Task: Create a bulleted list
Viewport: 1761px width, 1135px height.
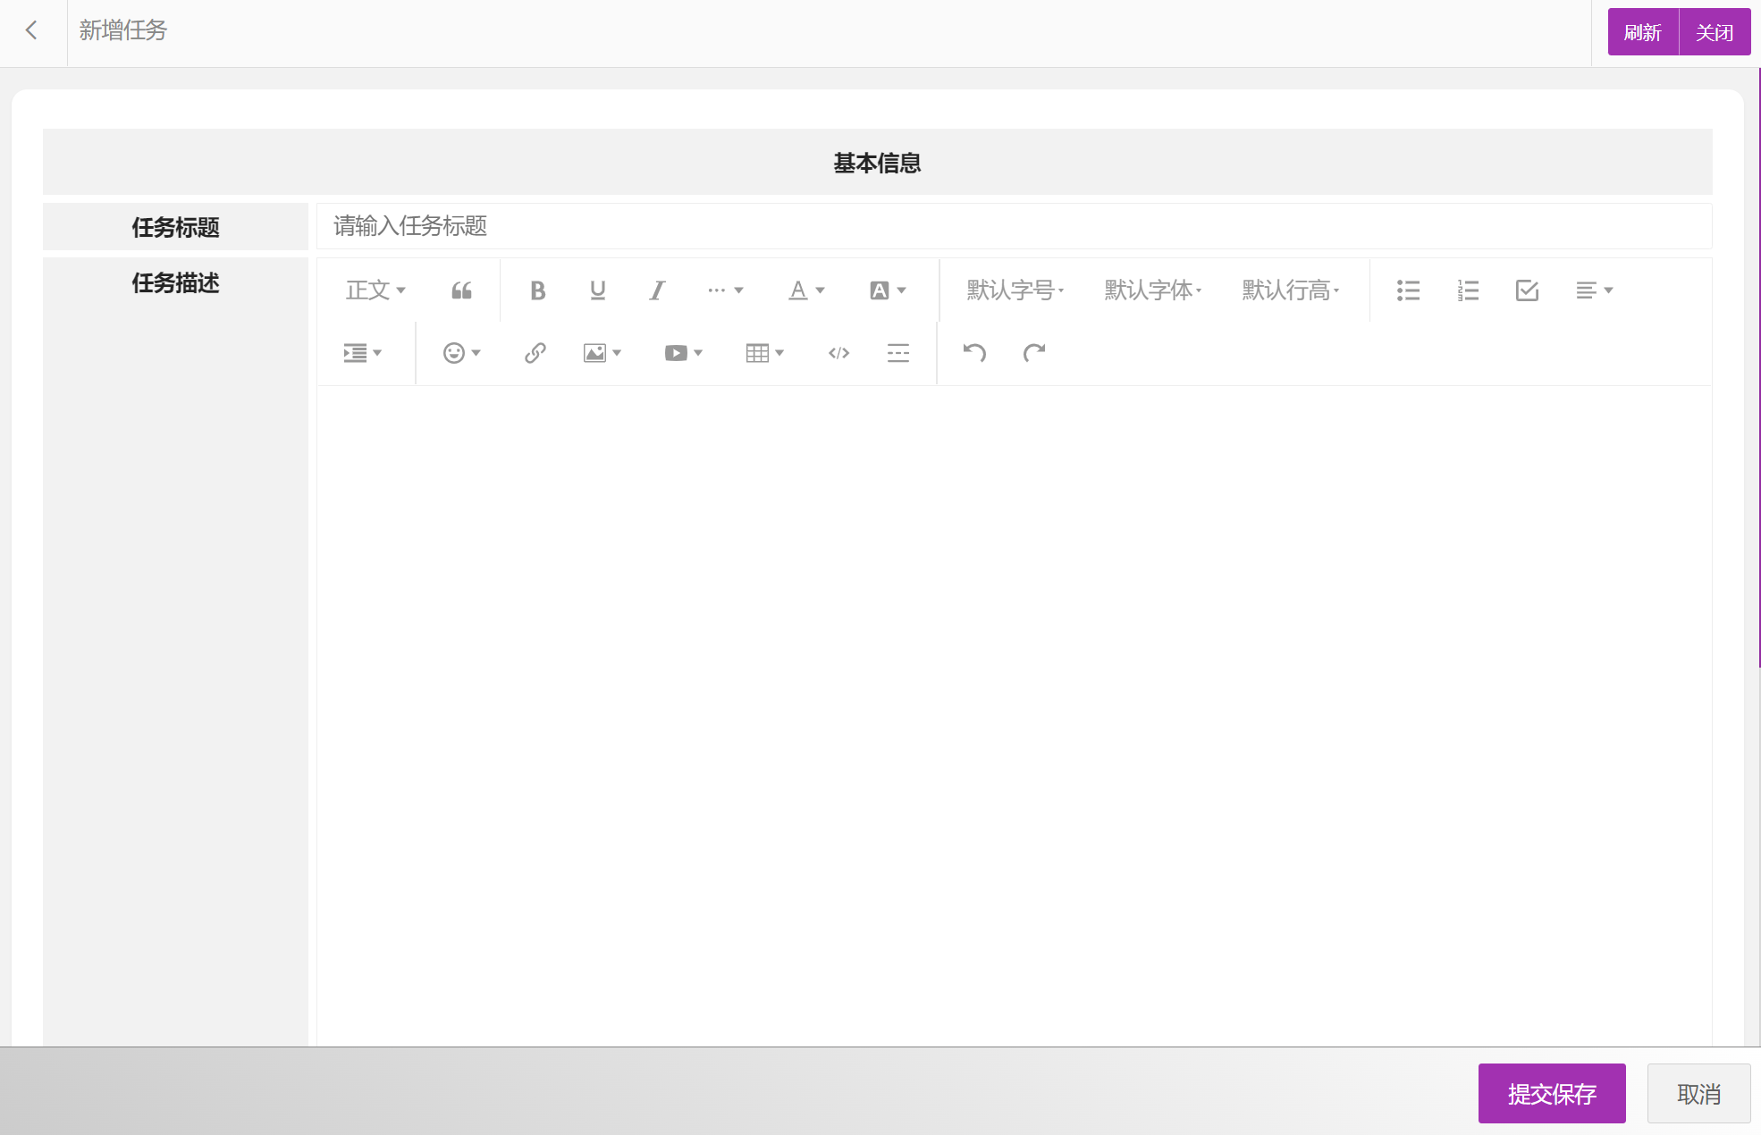Action: click(x=1408, y=290)
